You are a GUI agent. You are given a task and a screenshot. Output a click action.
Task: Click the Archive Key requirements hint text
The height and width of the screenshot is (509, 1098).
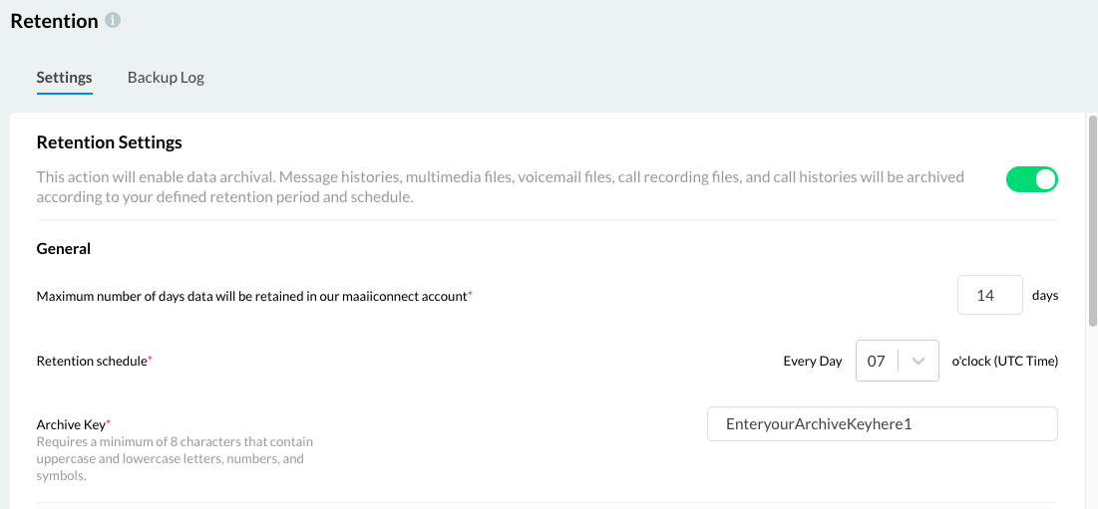(176, 459)
